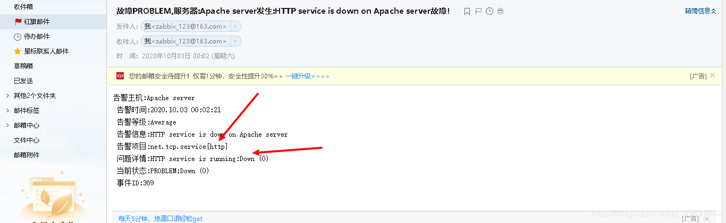The height and width of the screenshot is (223, 726).
Task: Click the 每天5分钟，地道口语轻松get link
Action: (161, 218)
